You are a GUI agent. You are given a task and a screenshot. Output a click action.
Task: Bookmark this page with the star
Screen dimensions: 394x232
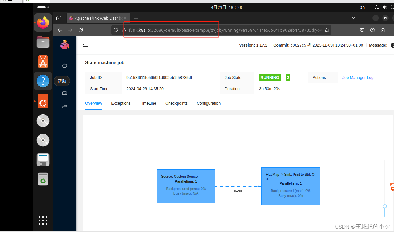[x=327, y=30]
